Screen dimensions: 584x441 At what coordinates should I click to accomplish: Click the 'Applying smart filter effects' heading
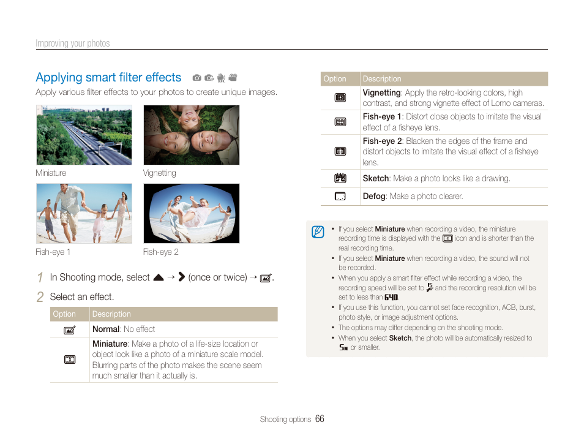[x=108, y=77]
